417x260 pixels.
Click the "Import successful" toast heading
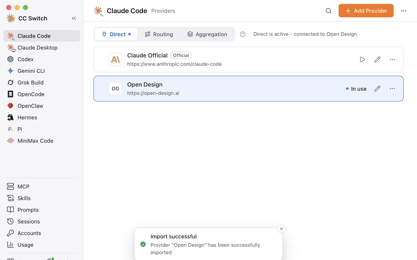tap(174, 237)
